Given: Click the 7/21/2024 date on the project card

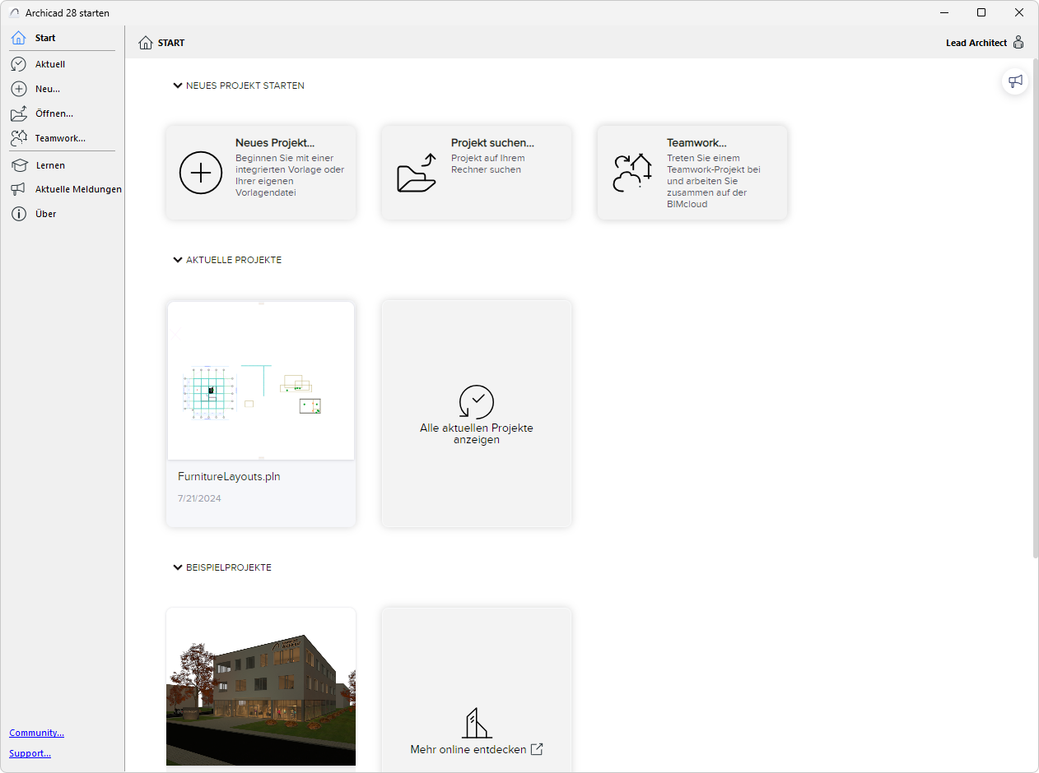Looking at the screenshot, I should [x=199, y=498].
